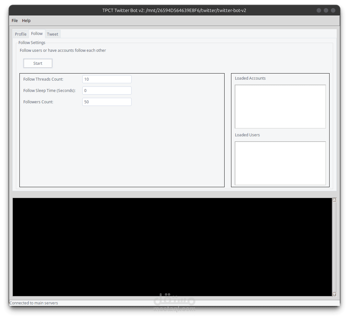Click the black console output area
Screen dimensions: 349x319
click(172, 247)
